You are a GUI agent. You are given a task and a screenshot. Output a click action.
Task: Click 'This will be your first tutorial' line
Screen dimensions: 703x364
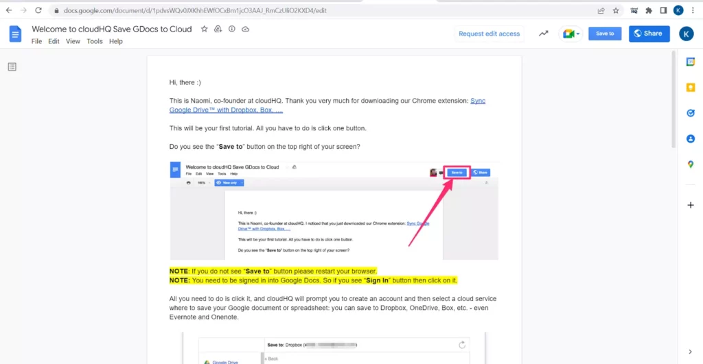(268, 128)
